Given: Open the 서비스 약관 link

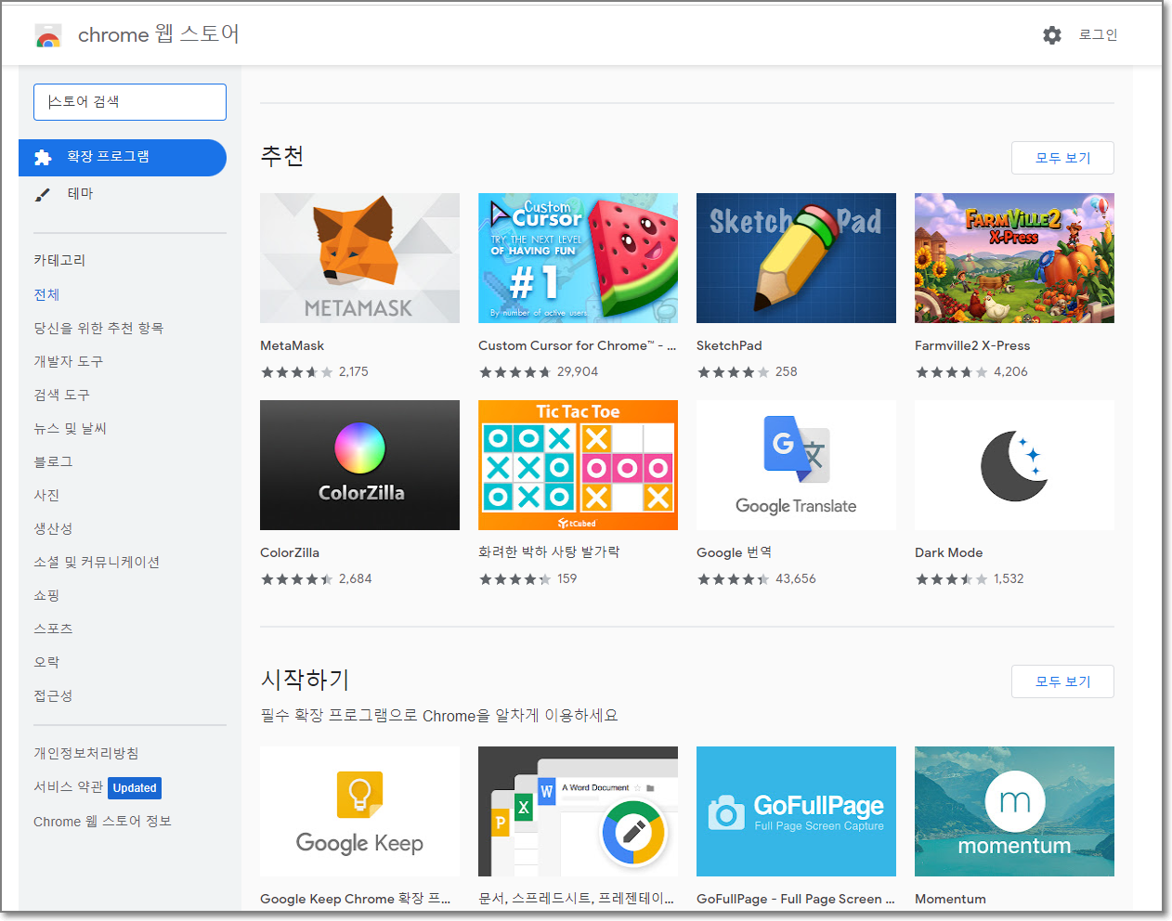Looking at the screenshot, I should point(68,786).
